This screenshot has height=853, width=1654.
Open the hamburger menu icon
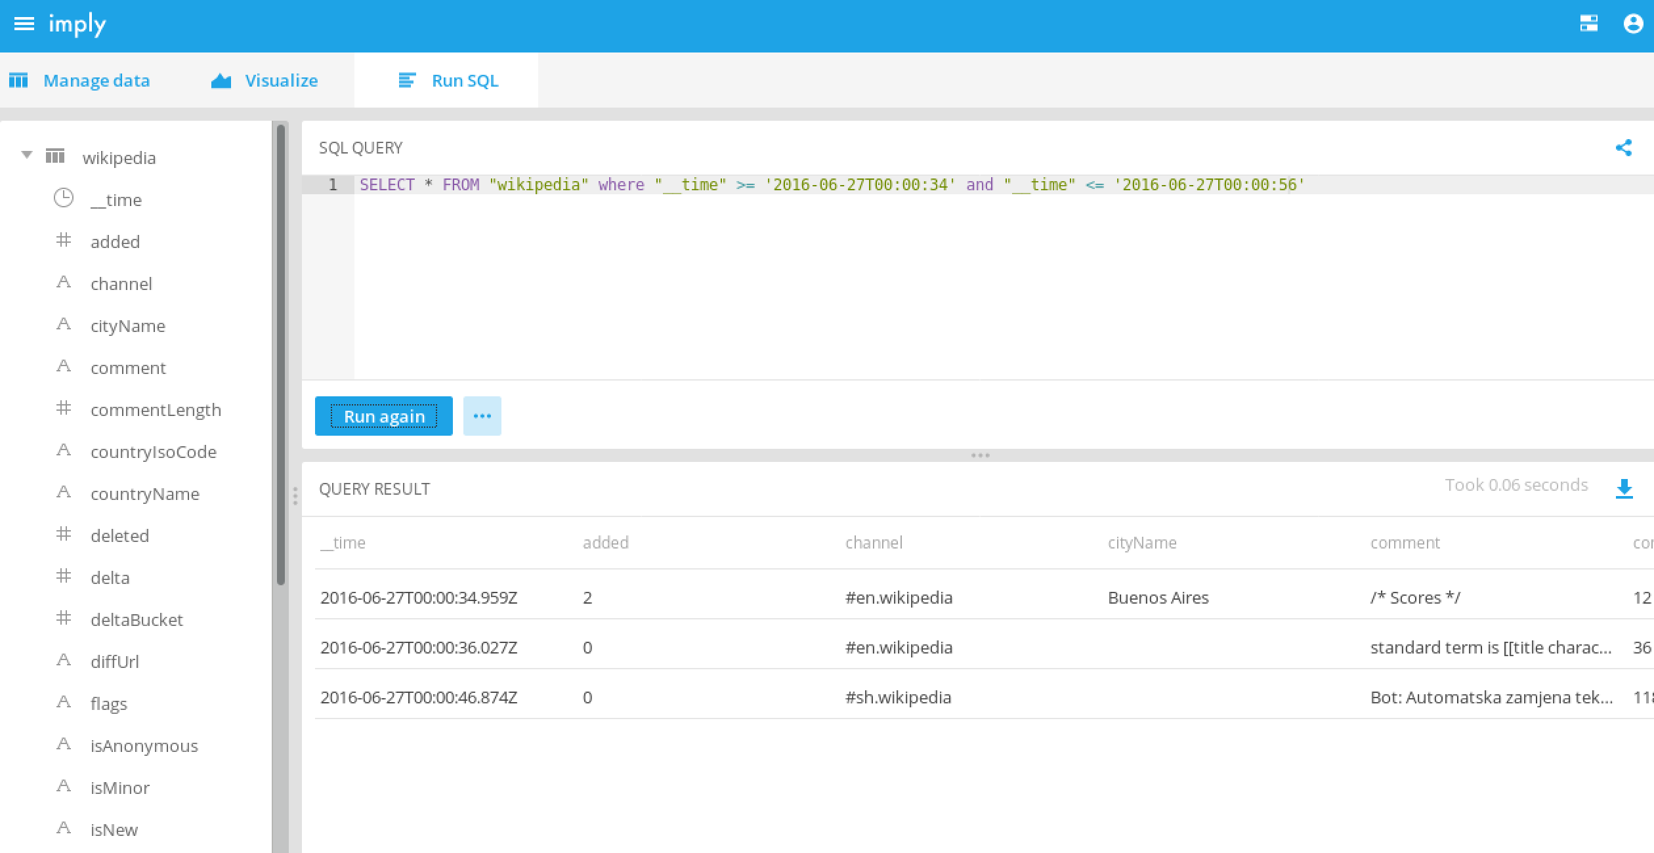click(x=24, y=24)
